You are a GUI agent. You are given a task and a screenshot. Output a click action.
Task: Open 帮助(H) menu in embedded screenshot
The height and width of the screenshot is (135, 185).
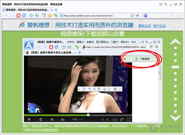coord(125,42)
